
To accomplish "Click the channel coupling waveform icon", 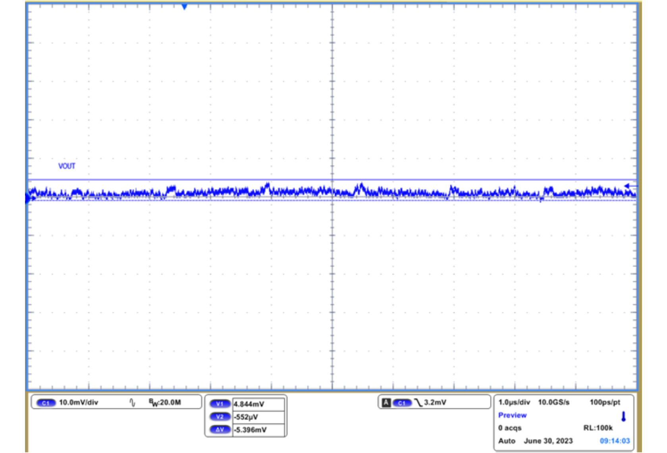I will 133,402.
